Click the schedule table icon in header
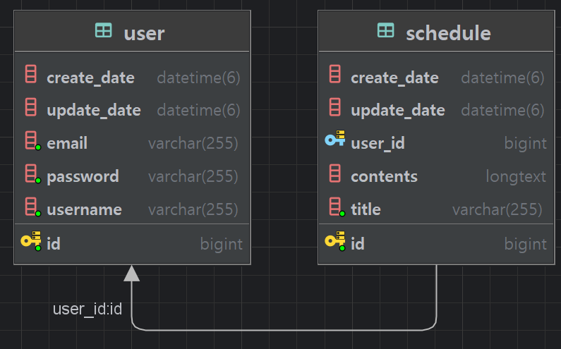 click(386, 30)
